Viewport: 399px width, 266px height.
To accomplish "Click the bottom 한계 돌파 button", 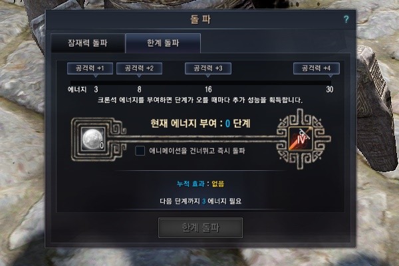I will 201,227.
